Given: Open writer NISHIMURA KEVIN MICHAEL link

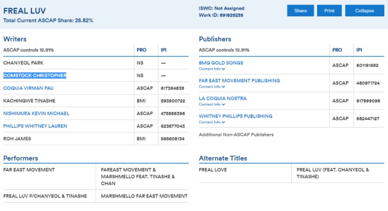Looking at the screenshot, I should pyautogui.click(x=36, y=113).
